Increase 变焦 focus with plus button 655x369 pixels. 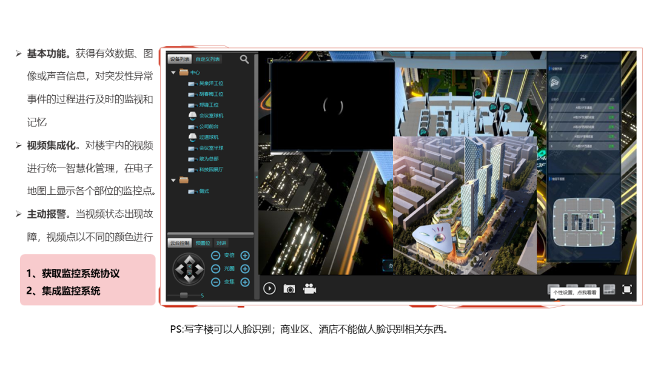(245, 282)
